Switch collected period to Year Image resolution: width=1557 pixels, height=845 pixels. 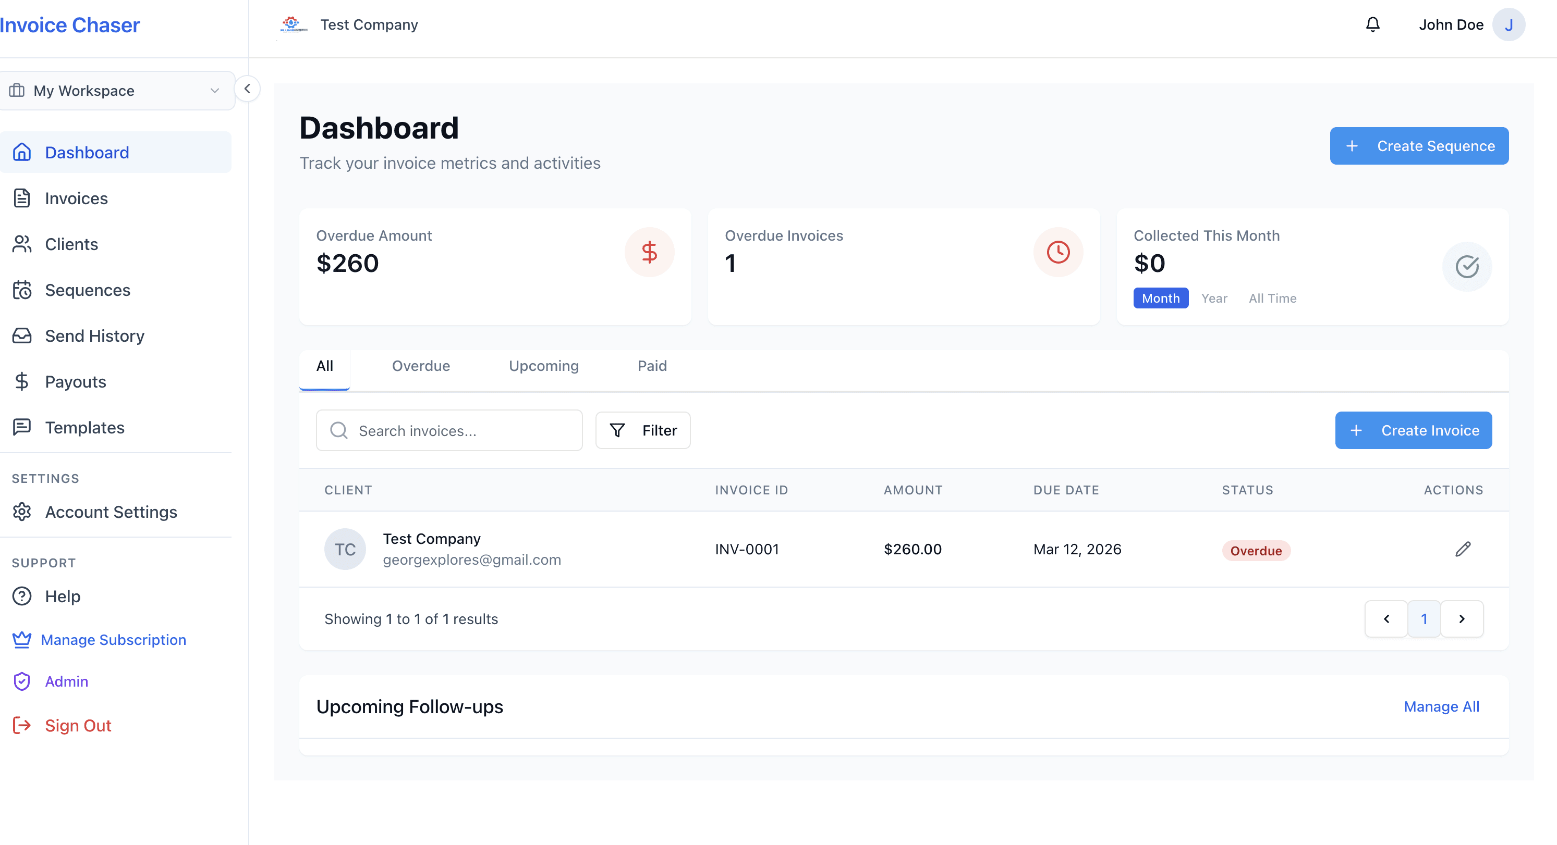pyautogui.click(x=1214, y=299)
